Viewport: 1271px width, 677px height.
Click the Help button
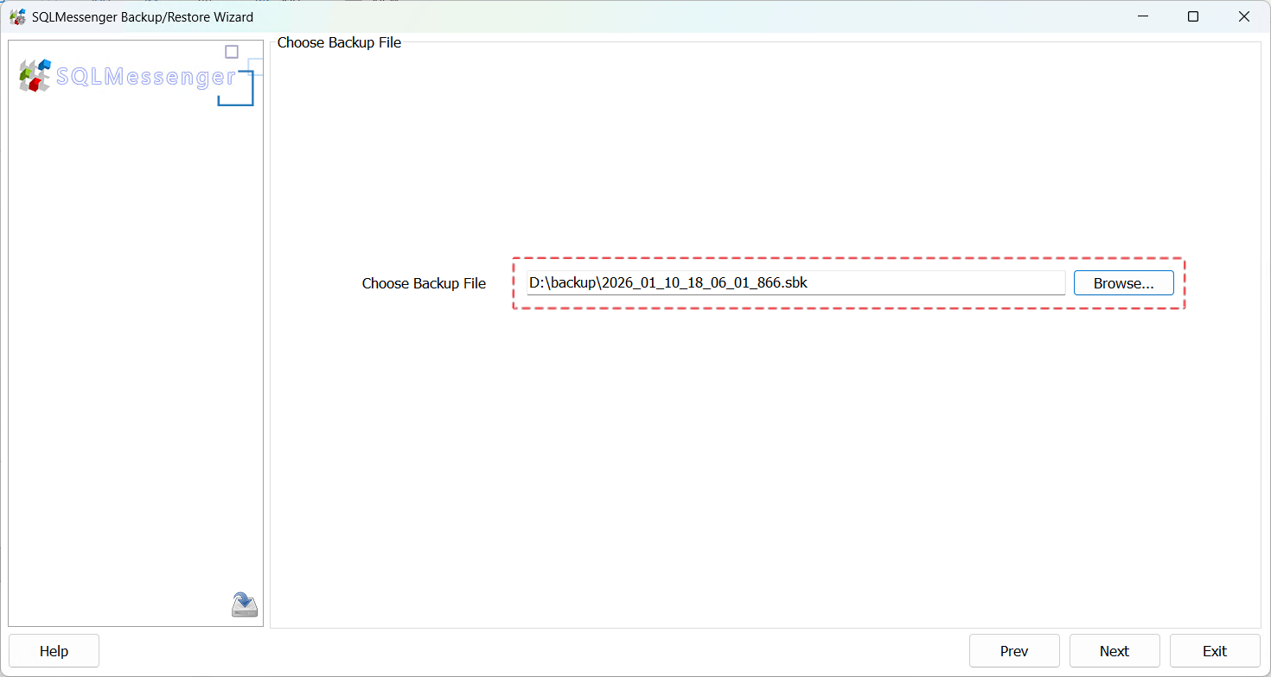coord(54,650)
